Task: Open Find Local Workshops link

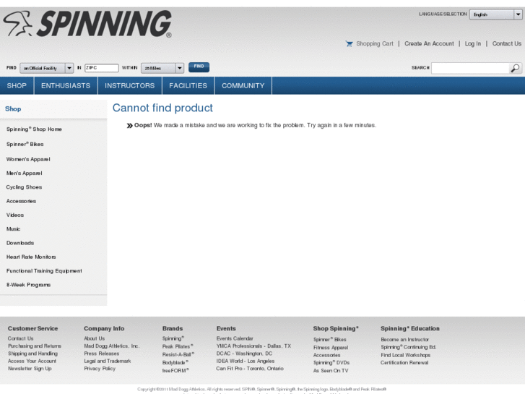Action: click(x=405, y=355)
